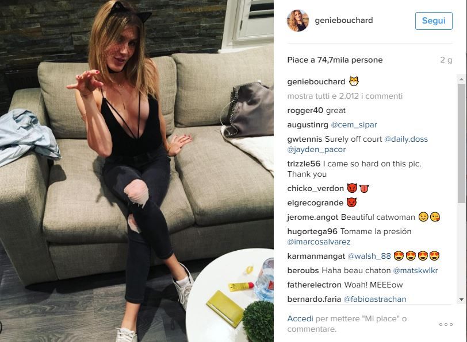Click the Accedi login link
The height and width of the screenshot is (342, 467).
click(300, 318)
